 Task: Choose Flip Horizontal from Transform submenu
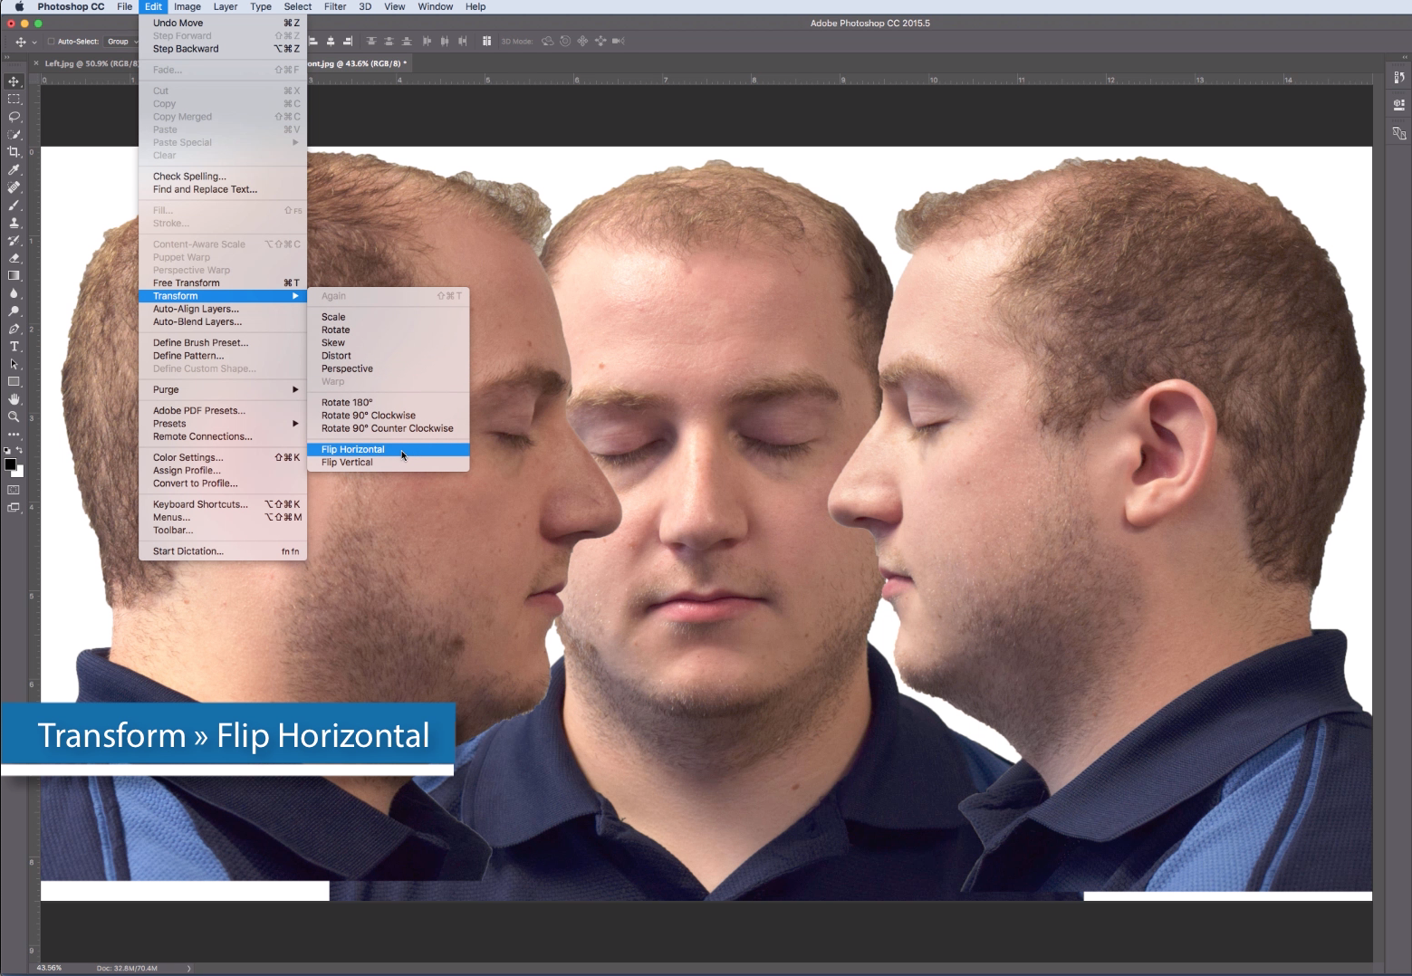(353, 449)
